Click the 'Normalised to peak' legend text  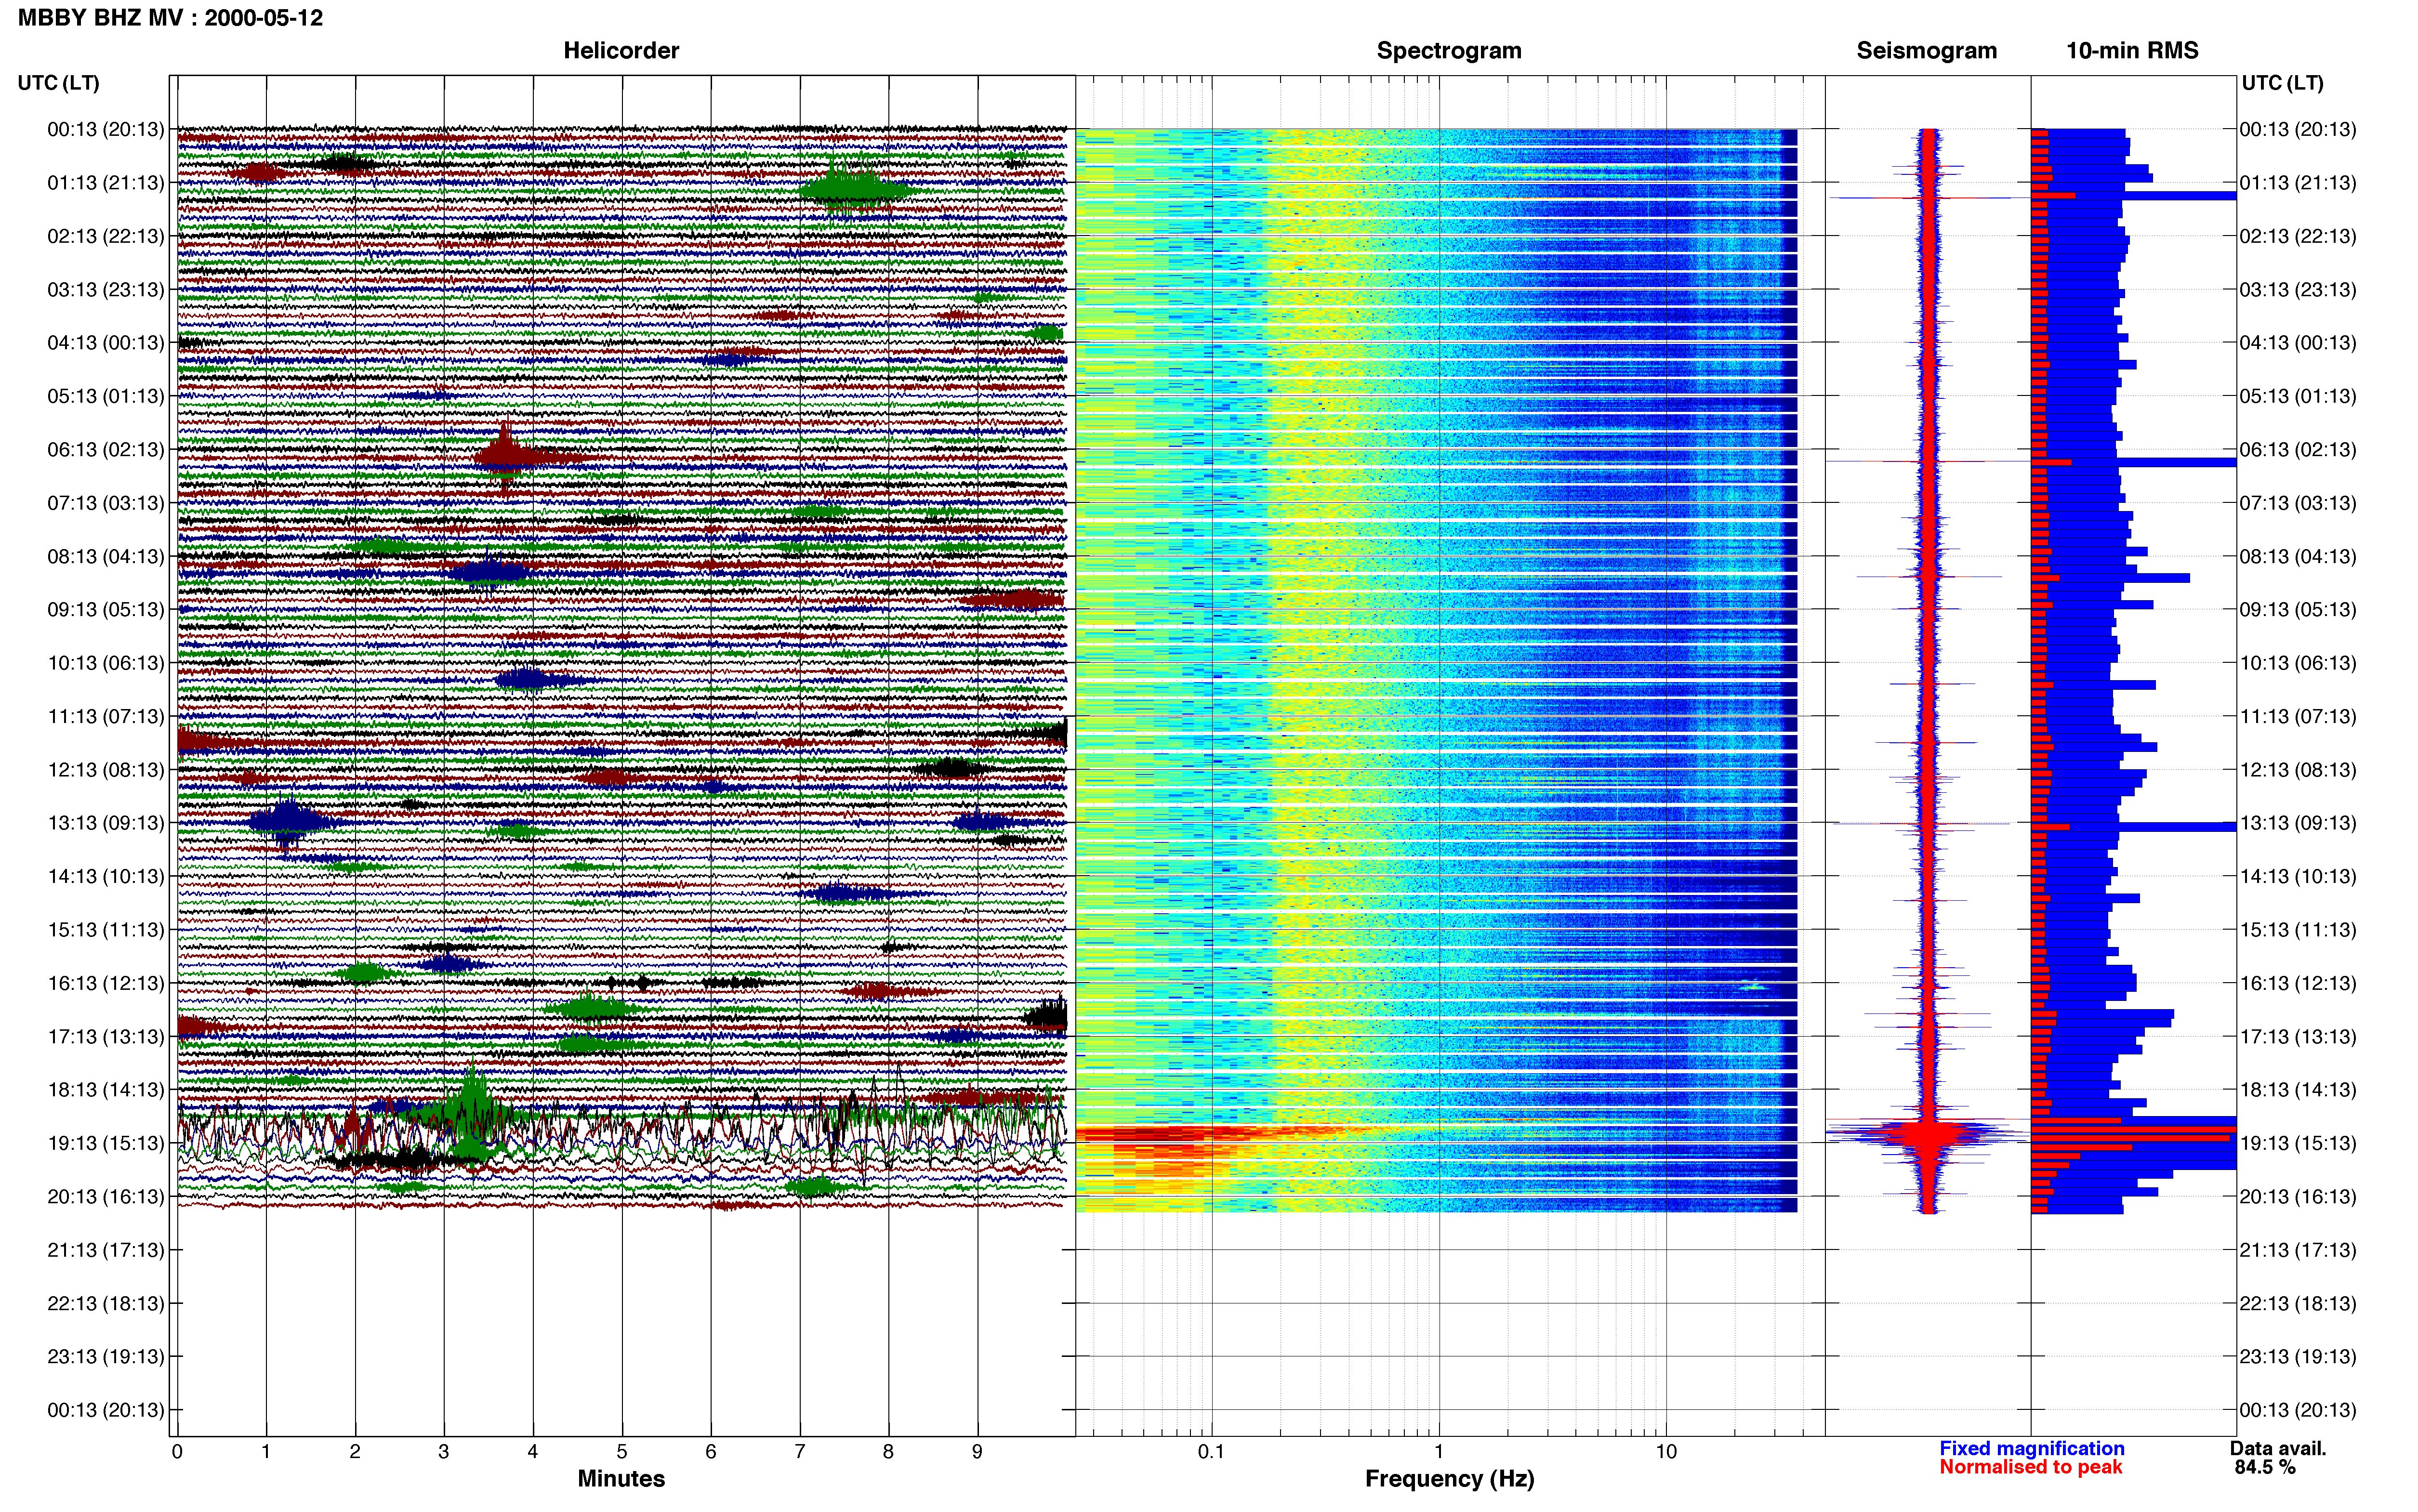coord(2030,1467)
